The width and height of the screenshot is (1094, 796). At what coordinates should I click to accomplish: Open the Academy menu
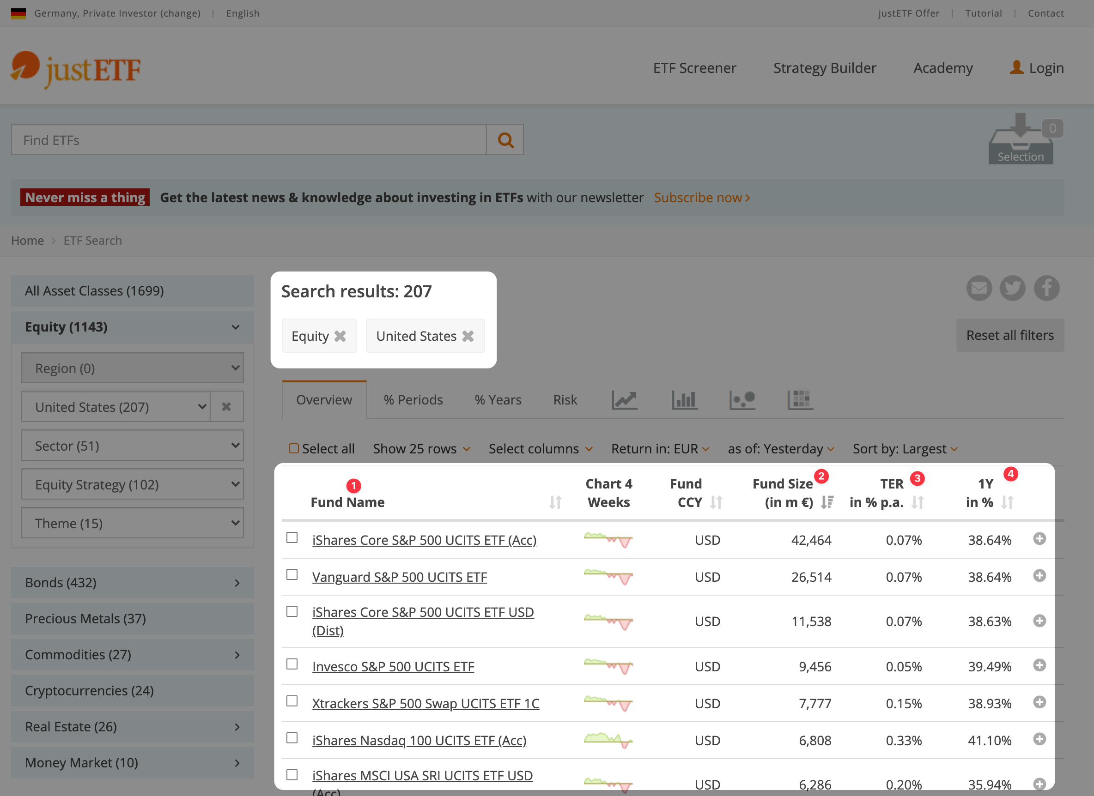943,68
